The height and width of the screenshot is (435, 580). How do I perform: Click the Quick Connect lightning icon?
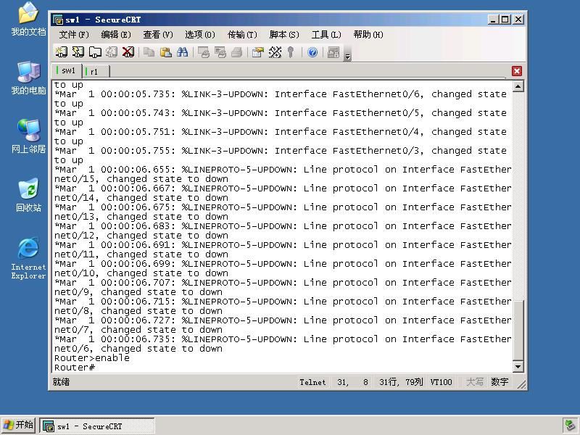click(78, 52)
